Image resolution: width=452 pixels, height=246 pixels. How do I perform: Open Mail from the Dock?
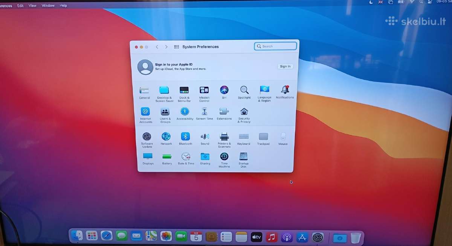click(136, 236)
